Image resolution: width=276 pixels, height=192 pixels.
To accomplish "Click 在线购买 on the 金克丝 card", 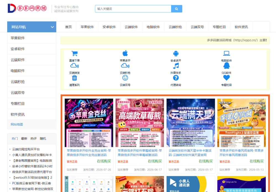I will click(104, 161).
